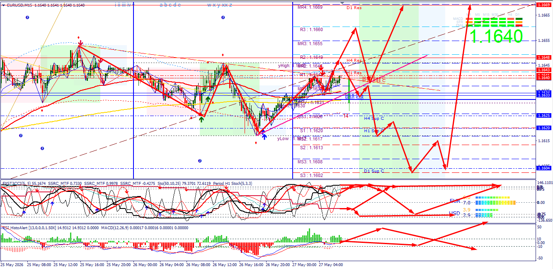Click the 'MR4: 1.1669' pivot label
Viewport: 553px width, 269px height.
(310, 7)
